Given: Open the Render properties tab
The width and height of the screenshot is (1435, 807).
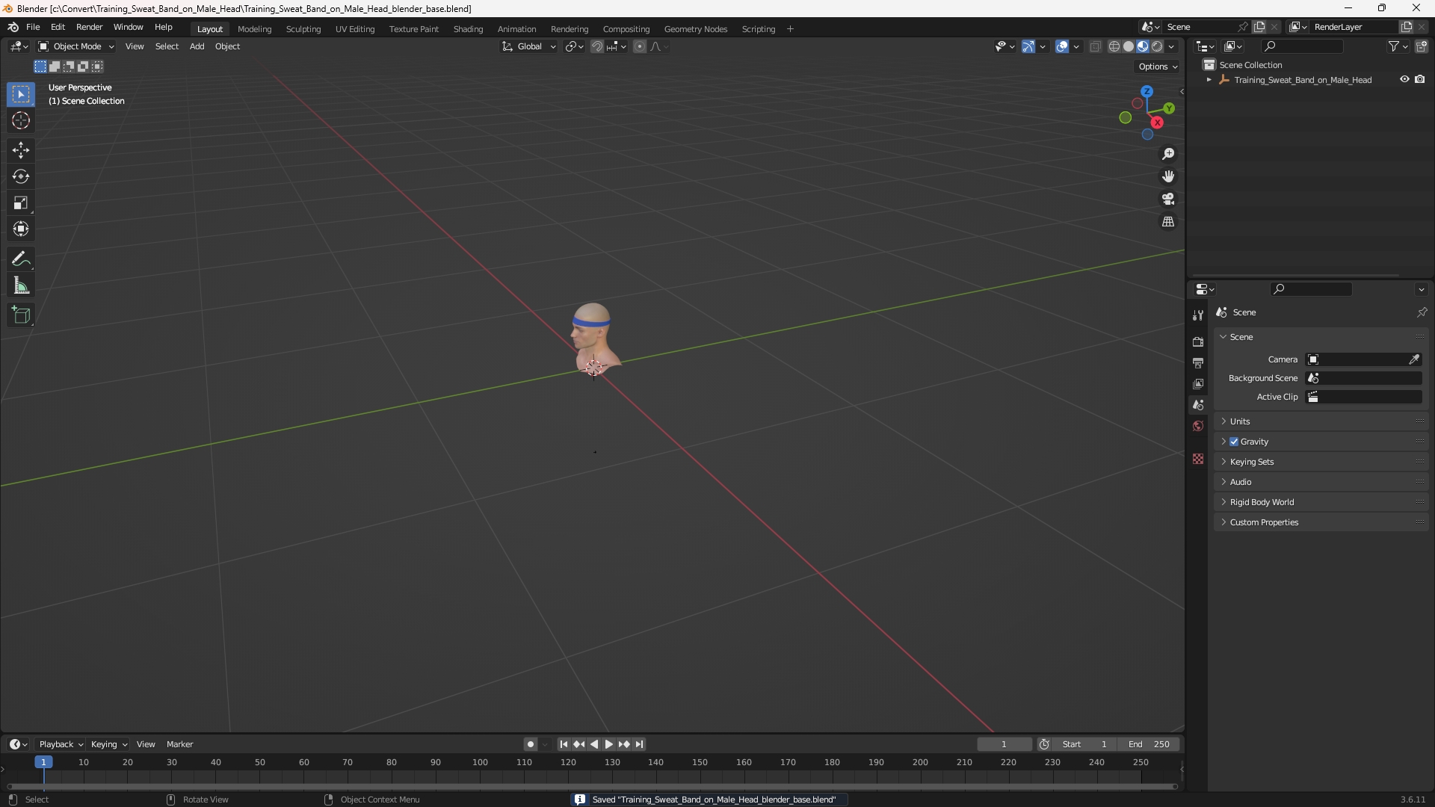Looking at the screenshot, I should (x=1198, y=341).
